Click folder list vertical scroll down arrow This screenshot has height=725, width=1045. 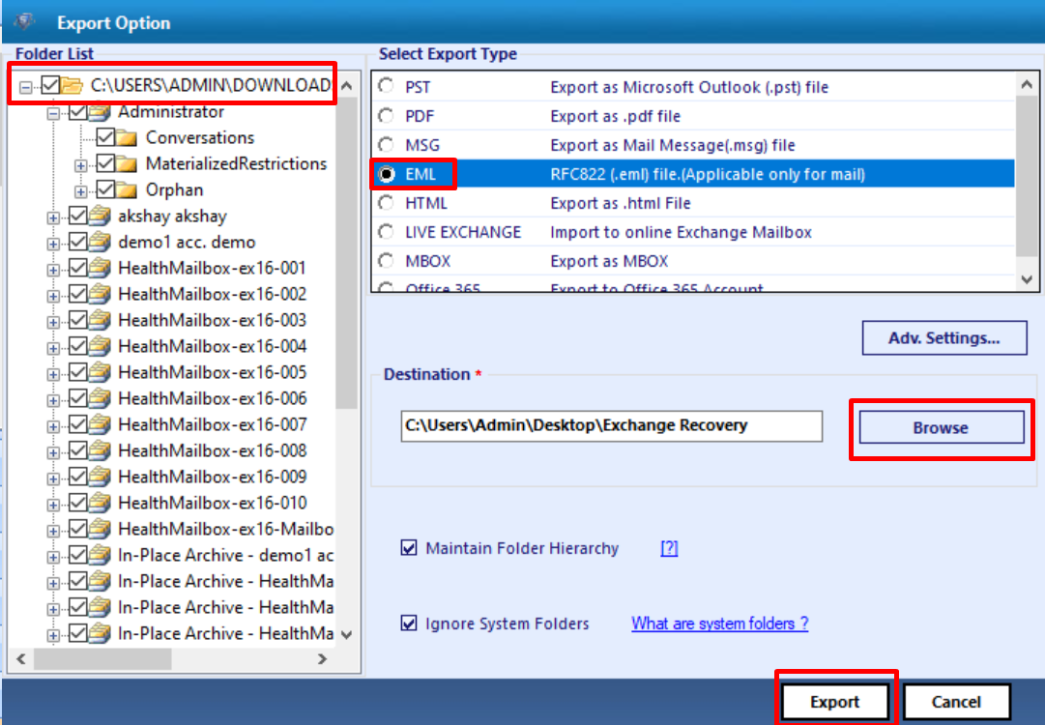pos(346,634)
